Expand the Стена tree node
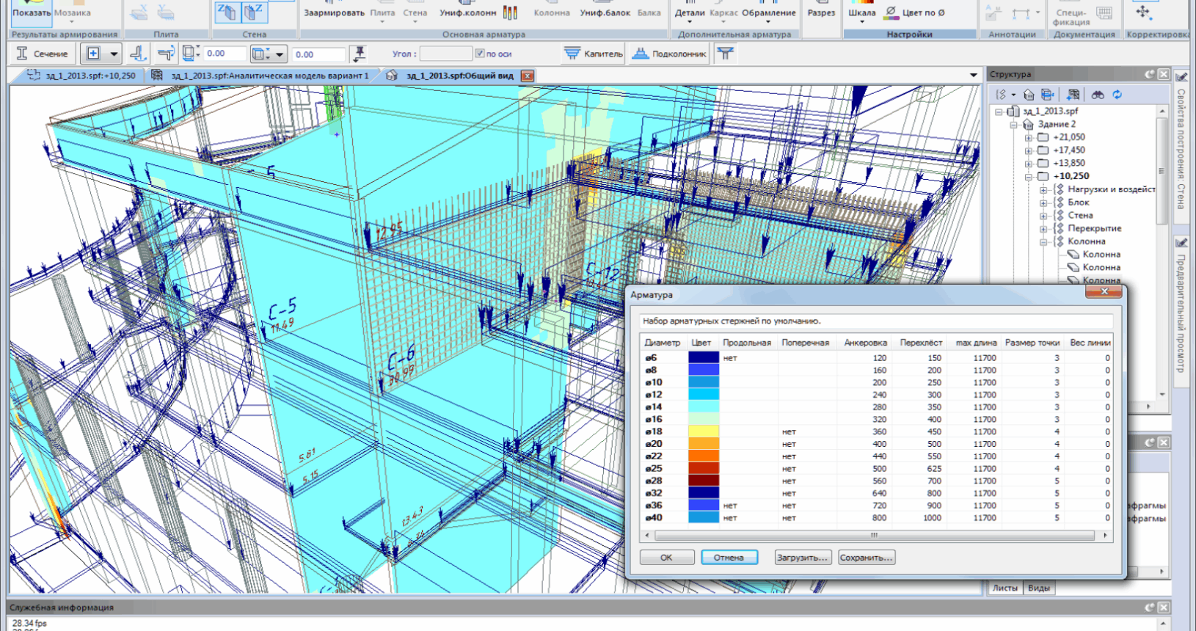This screenshot has width=1196, height=631. pyautogui.click(x=1043, y=216)
